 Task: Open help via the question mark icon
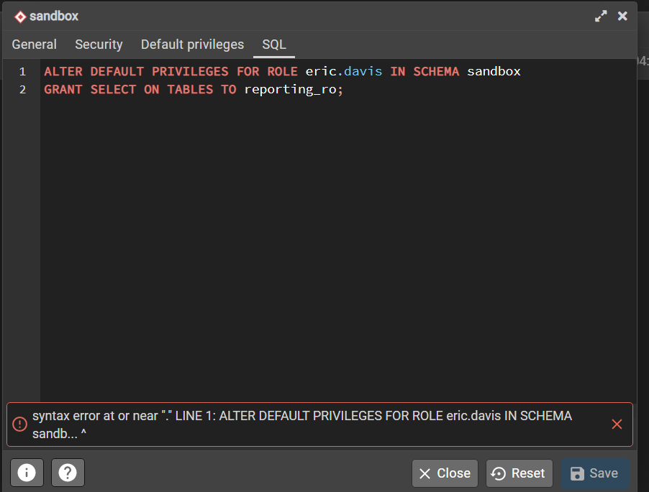(68, 473)
